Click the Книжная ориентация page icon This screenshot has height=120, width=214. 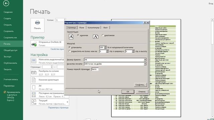[x=34, y=80]
